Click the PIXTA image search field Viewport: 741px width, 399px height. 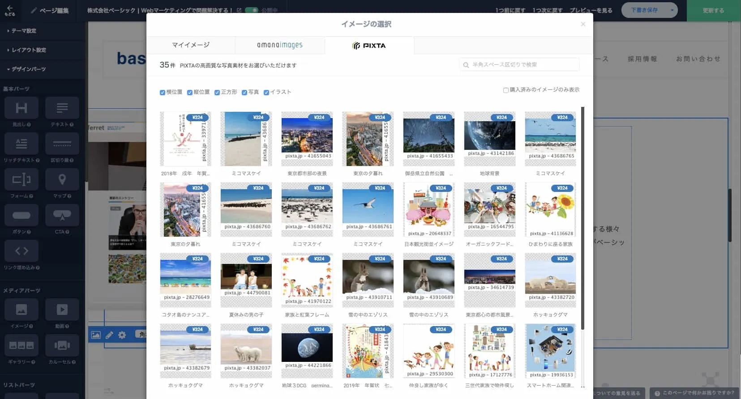tap(519, 65)
